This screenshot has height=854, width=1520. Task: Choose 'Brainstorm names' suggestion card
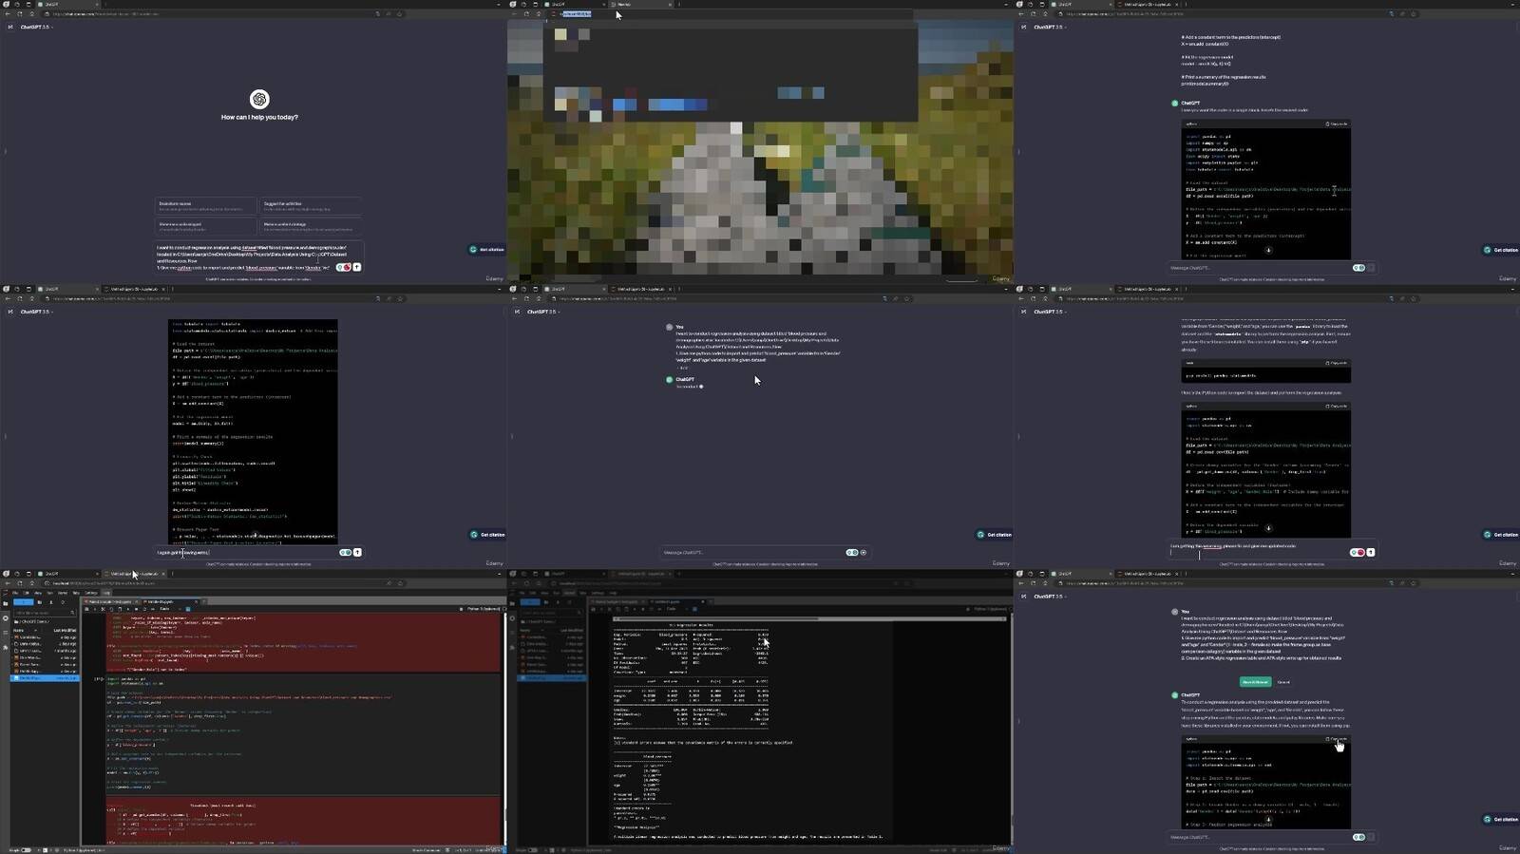206,206
